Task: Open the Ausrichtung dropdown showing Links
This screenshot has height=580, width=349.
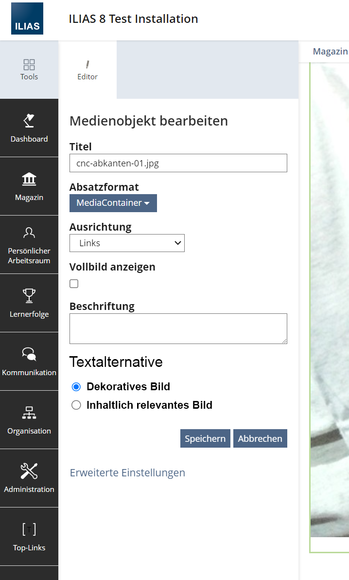Action: click(x=127, y=243)
